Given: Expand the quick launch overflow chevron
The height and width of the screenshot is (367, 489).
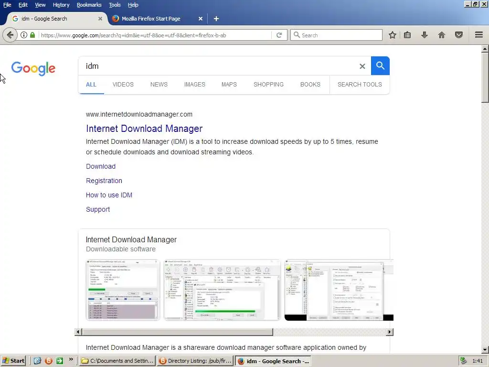Looking at the screenshot, I should [71, 359].
